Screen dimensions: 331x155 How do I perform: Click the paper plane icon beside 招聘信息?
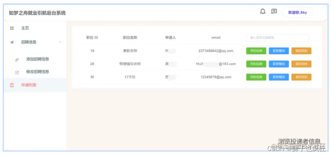tap(12, 42)
